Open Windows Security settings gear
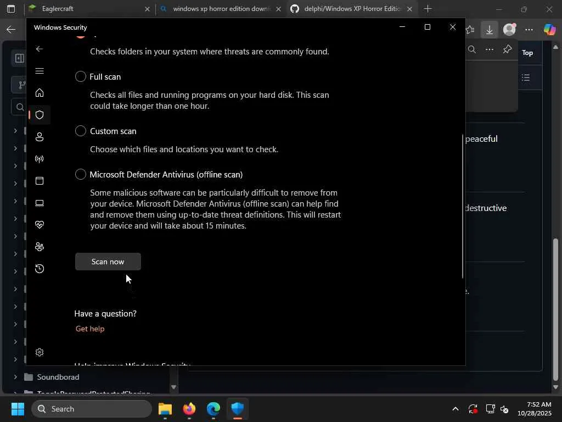The height and width of the screenshot is (422, 562). (x=40, y=352)
